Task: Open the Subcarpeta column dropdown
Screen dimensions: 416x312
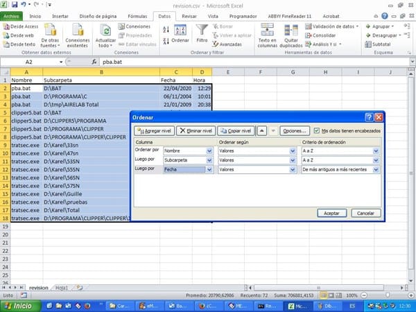Action: pyautogui.click(x=209, y=160)
